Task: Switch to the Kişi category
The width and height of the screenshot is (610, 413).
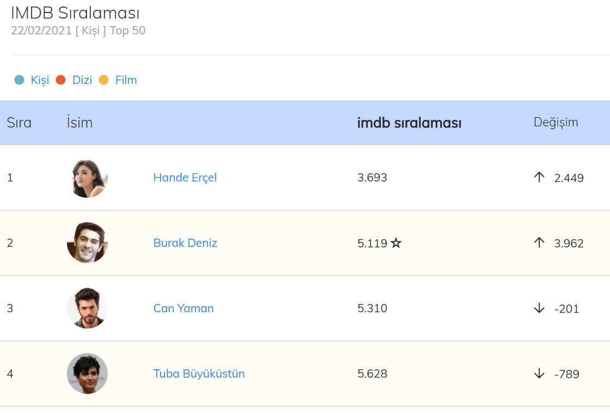Action: pos(40,80)
